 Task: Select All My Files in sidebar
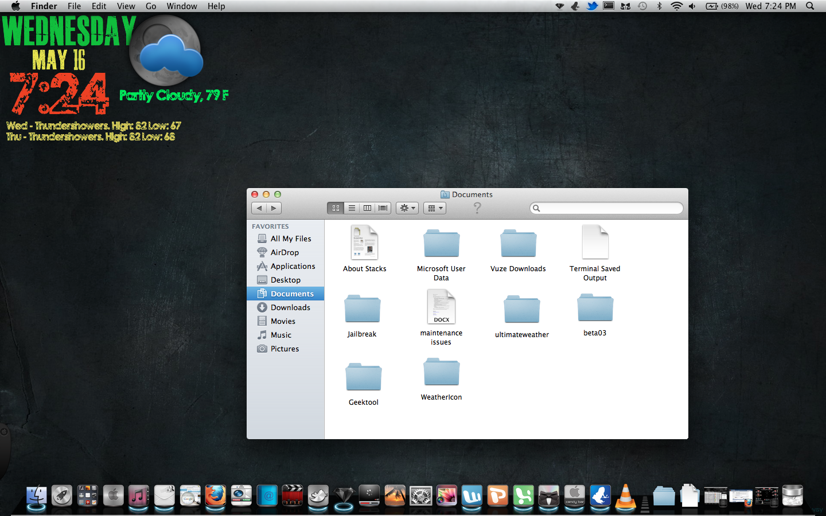coord(285,239)
